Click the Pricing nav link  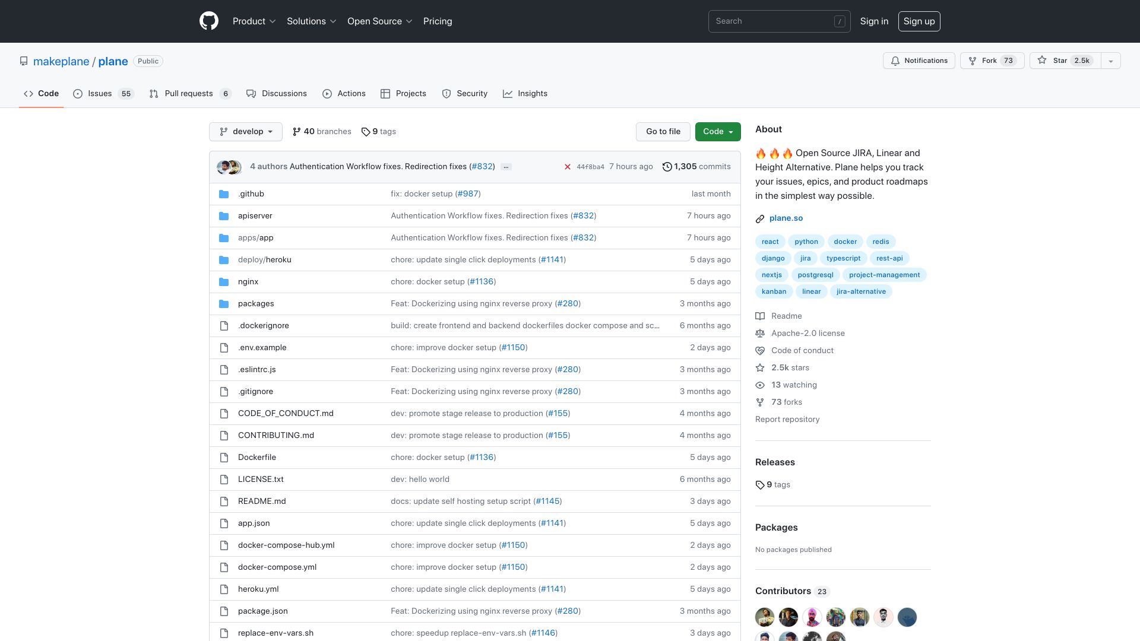438,21
